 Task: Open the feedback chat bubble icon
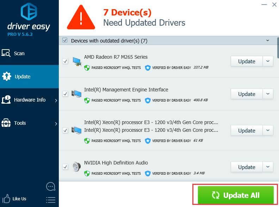[x=51, y=186]
